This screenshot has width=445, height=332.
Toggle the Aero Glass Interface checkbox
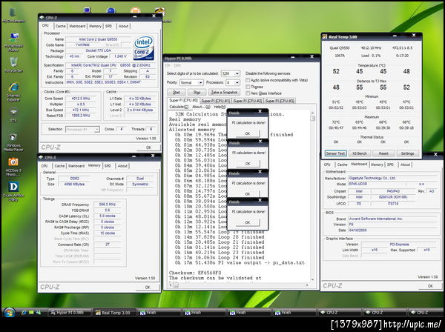tap(248, 93)
